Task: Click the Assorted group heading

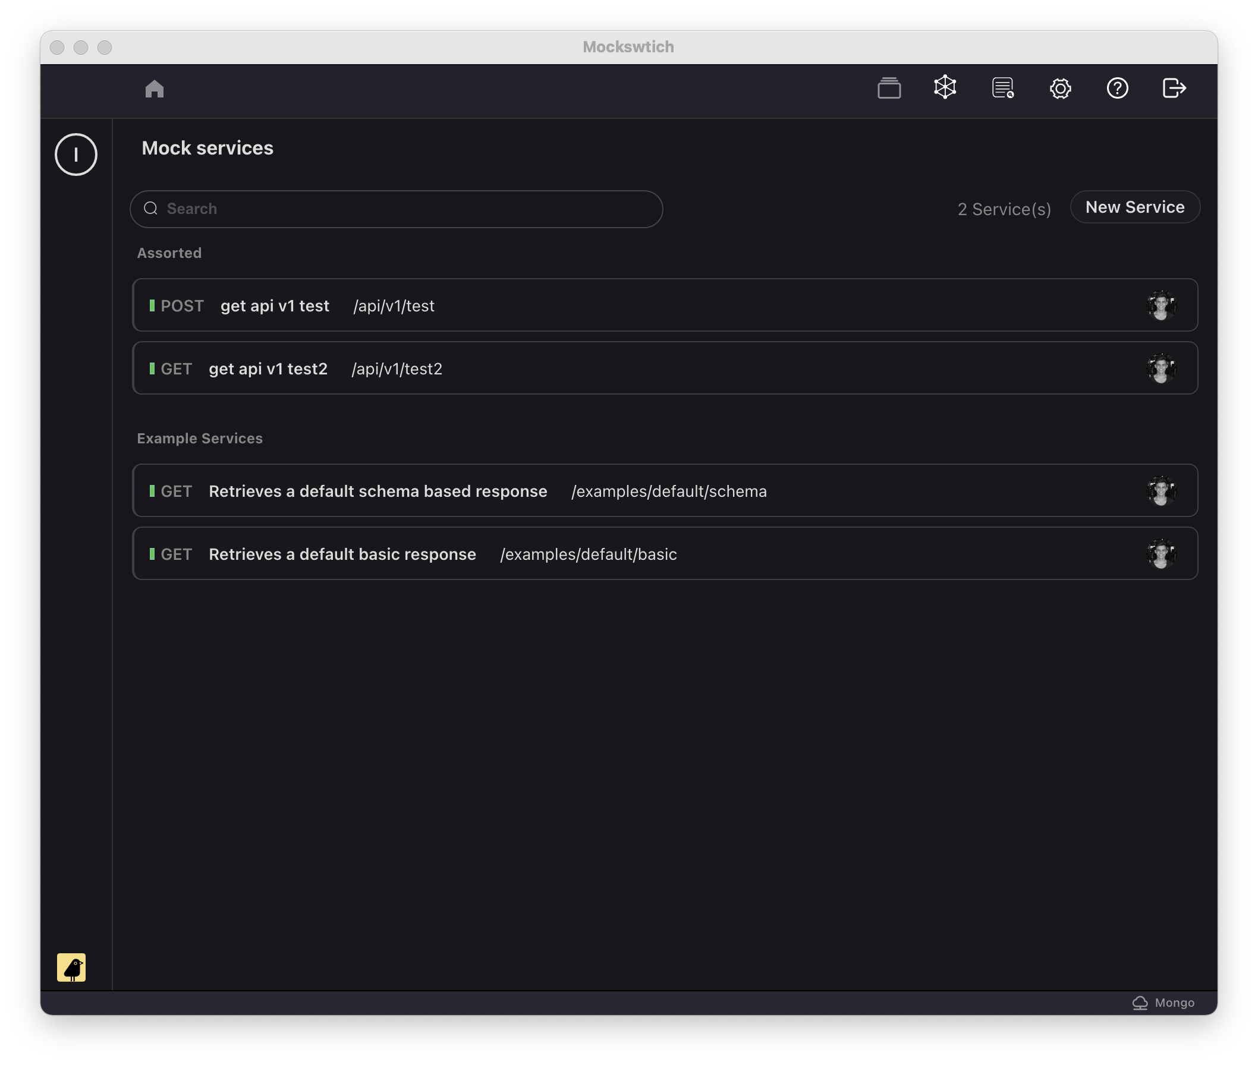Action: point(169,253)
